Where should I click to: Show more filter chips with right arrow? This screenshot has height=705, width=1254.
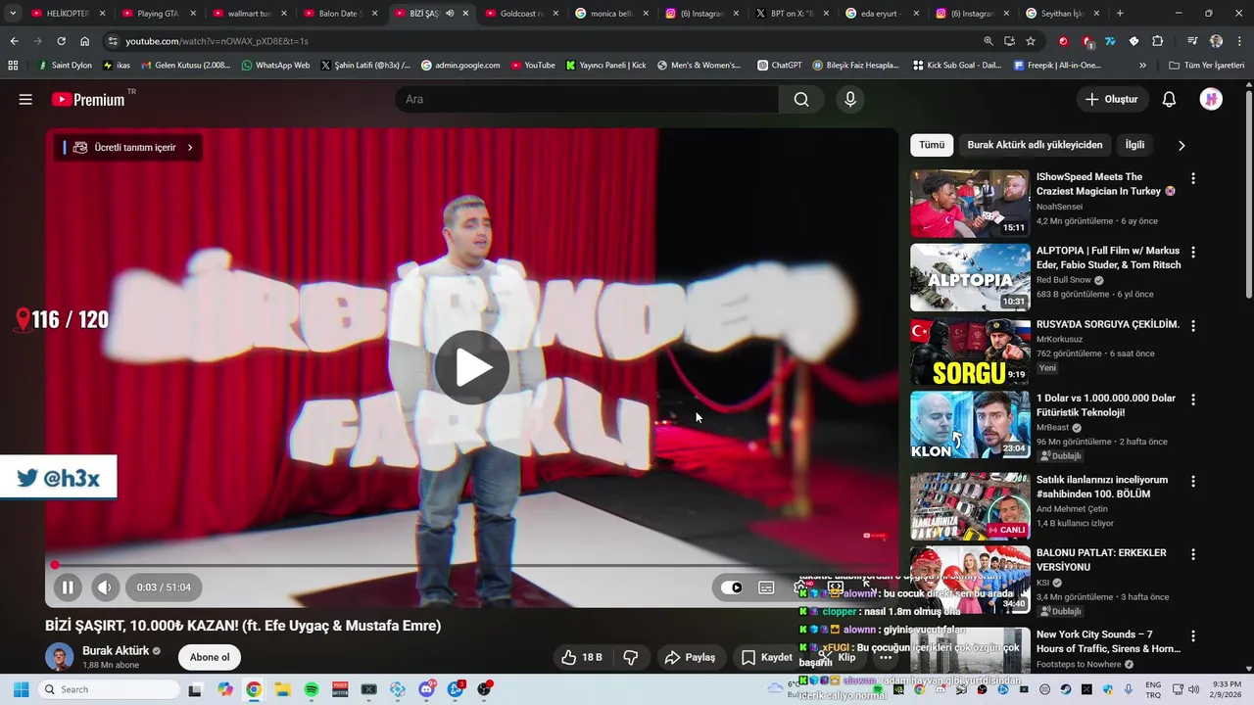[1182, 145]
